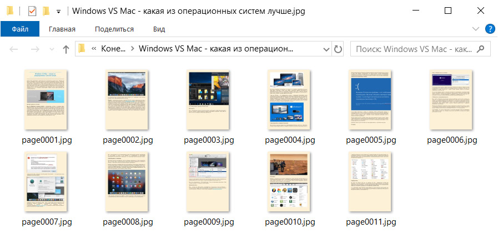498x244 pixels.
Task: Minimize the Explorer window
Action: tap(415, 11)
